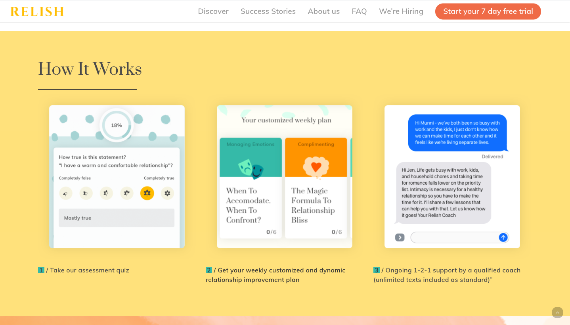Click the Mostly true answer box
The width and height of the screenshot is (570, 325).
pos(117,218)
